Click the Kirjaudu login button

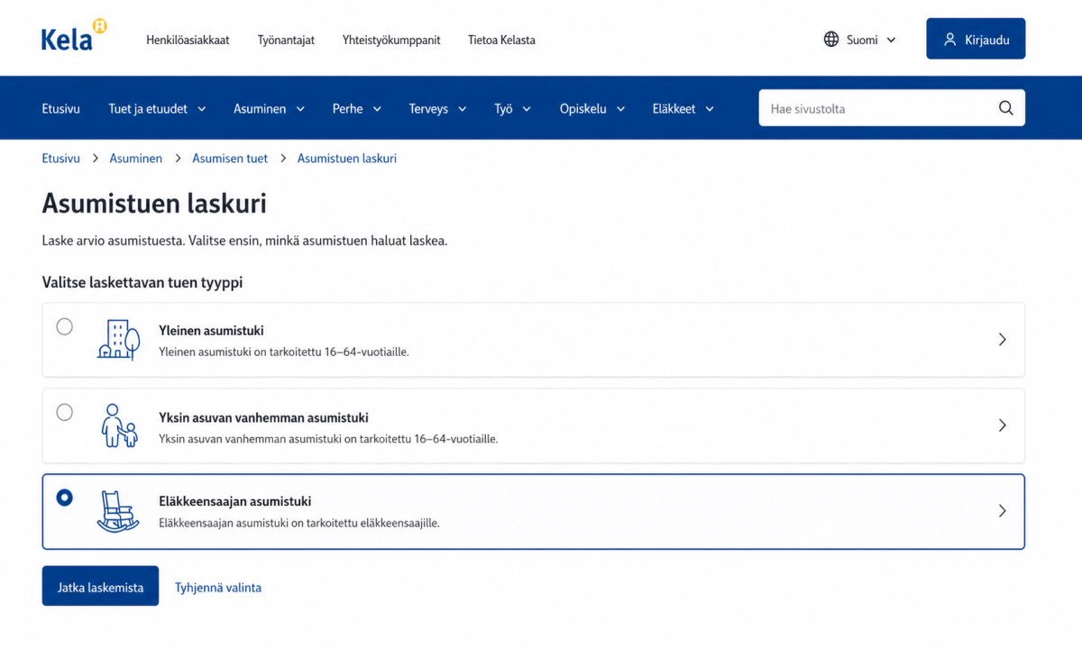pos(976,39)
